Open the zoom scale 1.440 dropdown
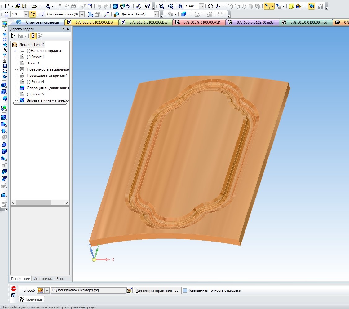Viewport: 349px width, 309px height. pos(202,6)
